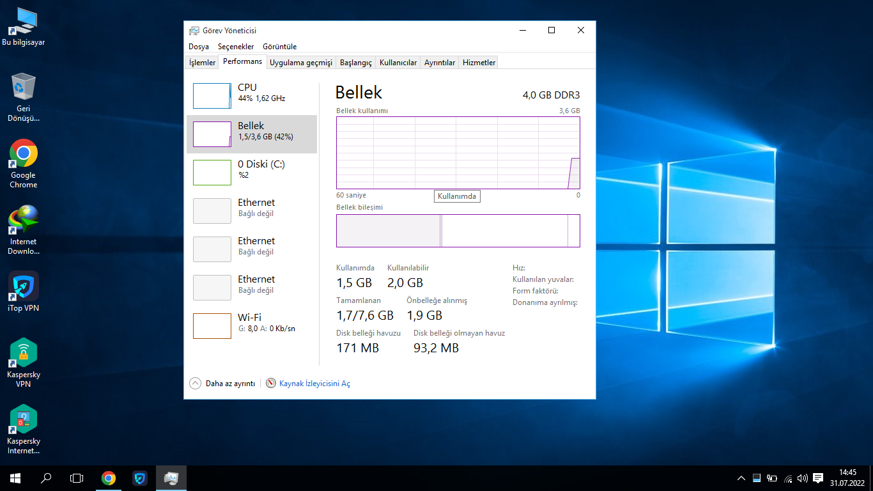Open Task View on the taskbar

(x=77, y=478)
